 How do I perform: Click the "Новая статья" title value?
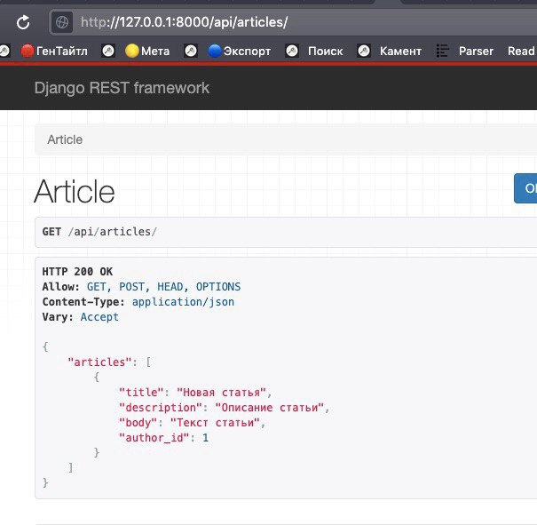[x=221, y=392]
